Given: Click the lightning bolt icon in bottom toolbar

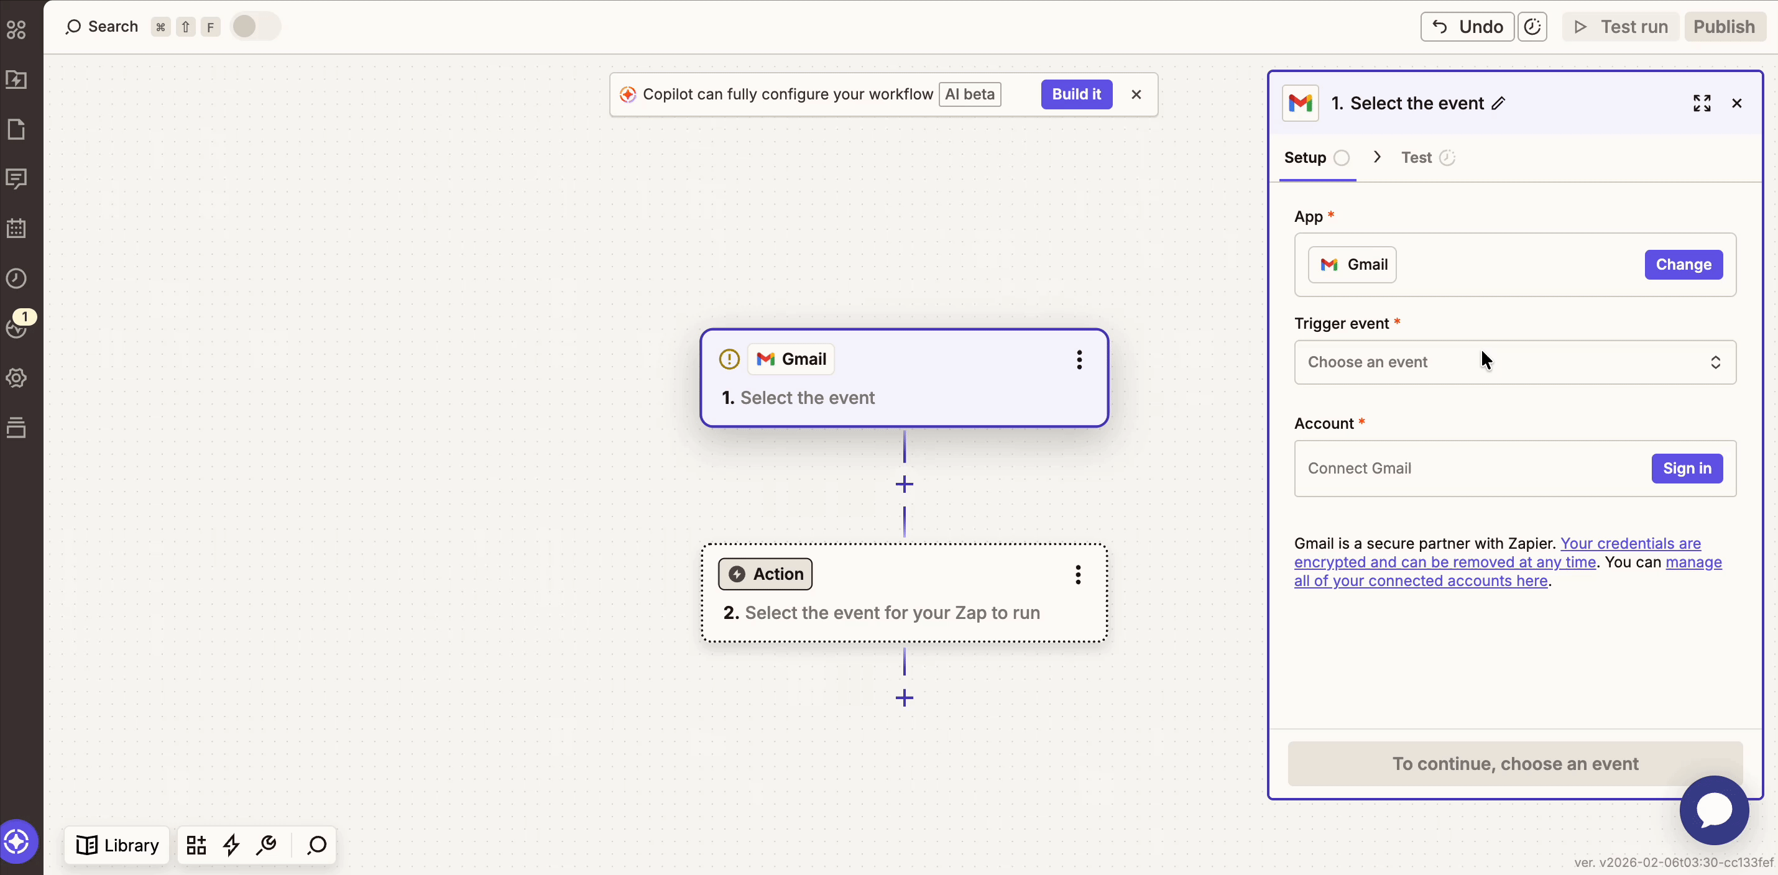Looking at the screenshot, I should point(231,845).
